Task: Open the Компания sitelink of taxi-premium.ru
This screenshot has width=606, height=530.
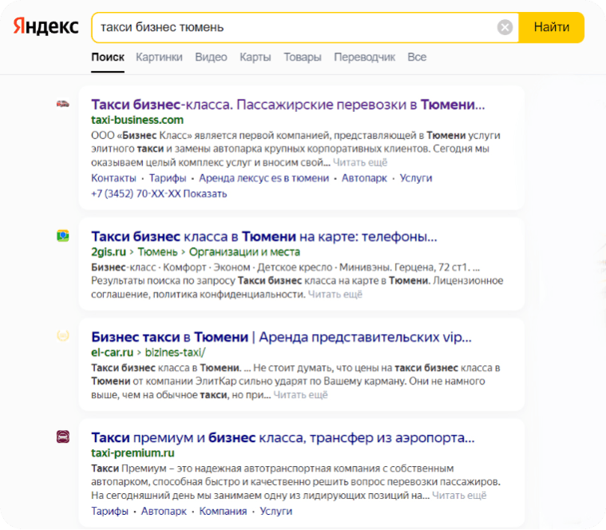Action: (223, 511)
